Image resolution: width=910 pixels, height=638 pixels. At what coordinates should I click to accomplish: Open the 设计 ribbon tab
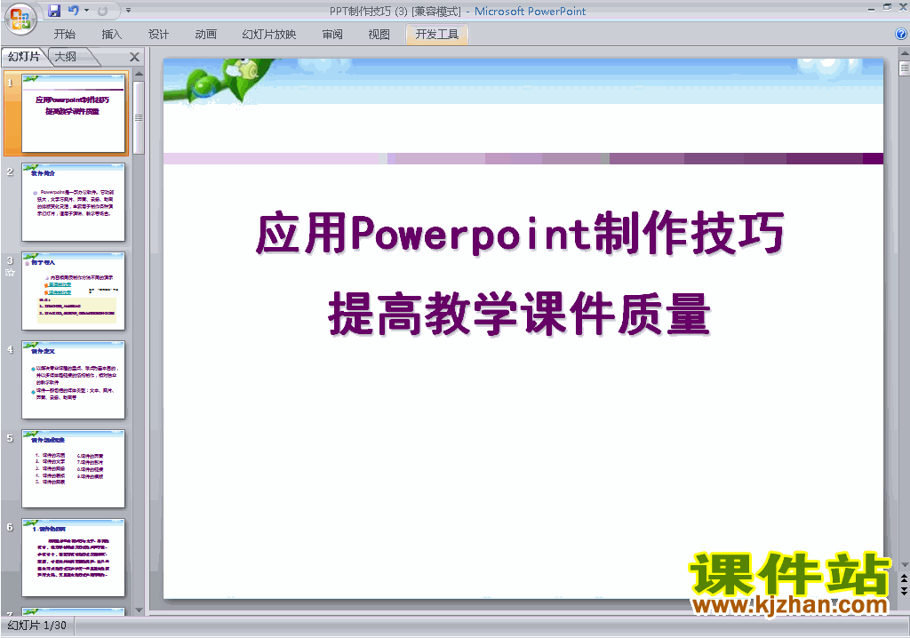tap(158, 35)
